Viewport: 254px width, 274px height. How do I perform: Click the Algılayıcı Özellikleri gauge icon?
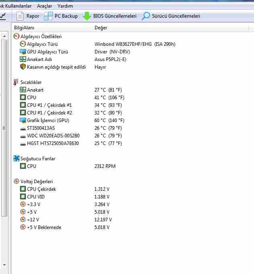[17, 37]
